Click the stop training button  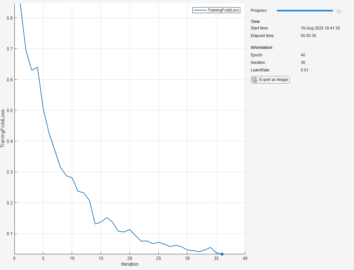(x=339, y=11)
